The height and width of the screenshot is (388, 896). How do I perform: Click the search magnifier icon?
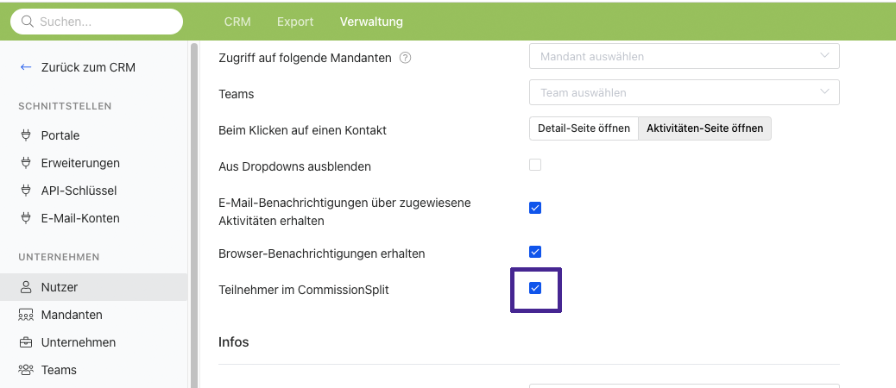[x=27, y=22]
